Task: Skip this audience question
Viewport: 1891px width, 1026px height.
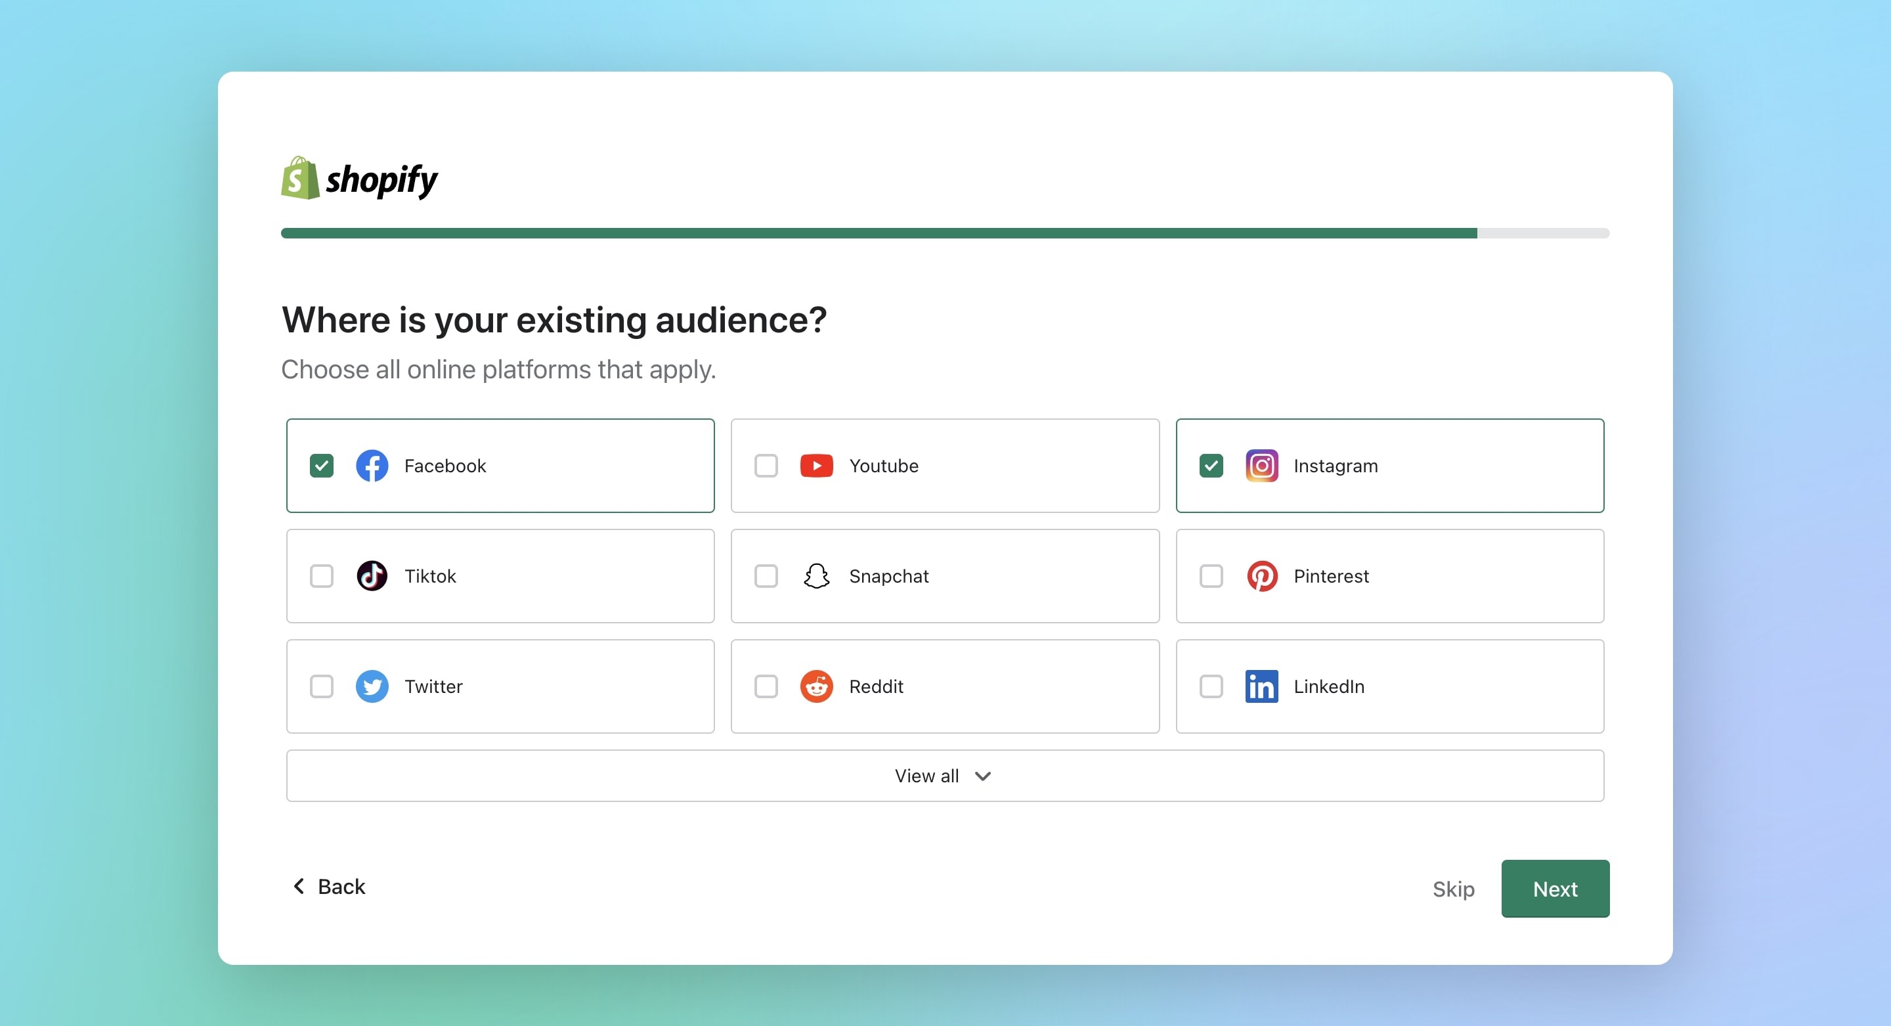Action: (1453, 889)
